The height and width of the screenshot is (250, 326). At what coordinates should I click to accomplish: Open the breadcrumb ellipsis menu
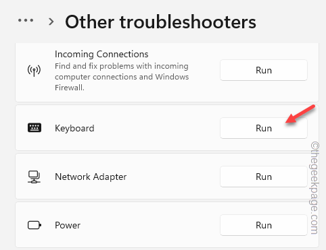[26, 20]
